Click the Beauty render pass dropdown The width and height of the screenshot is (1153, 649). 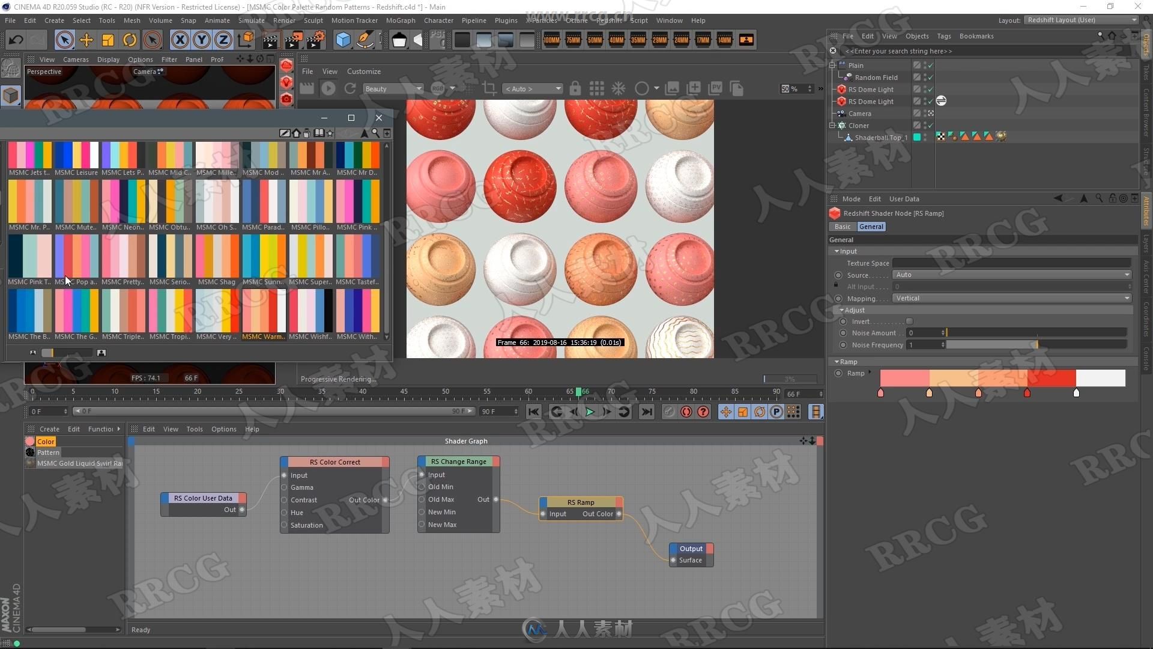pyautogui.click(x=390, y=88)
